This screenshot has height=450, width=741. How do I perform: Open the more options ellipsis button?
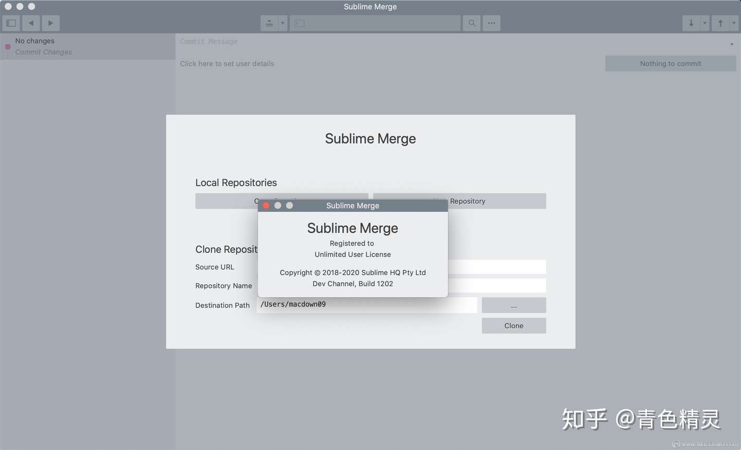[491, 23]
